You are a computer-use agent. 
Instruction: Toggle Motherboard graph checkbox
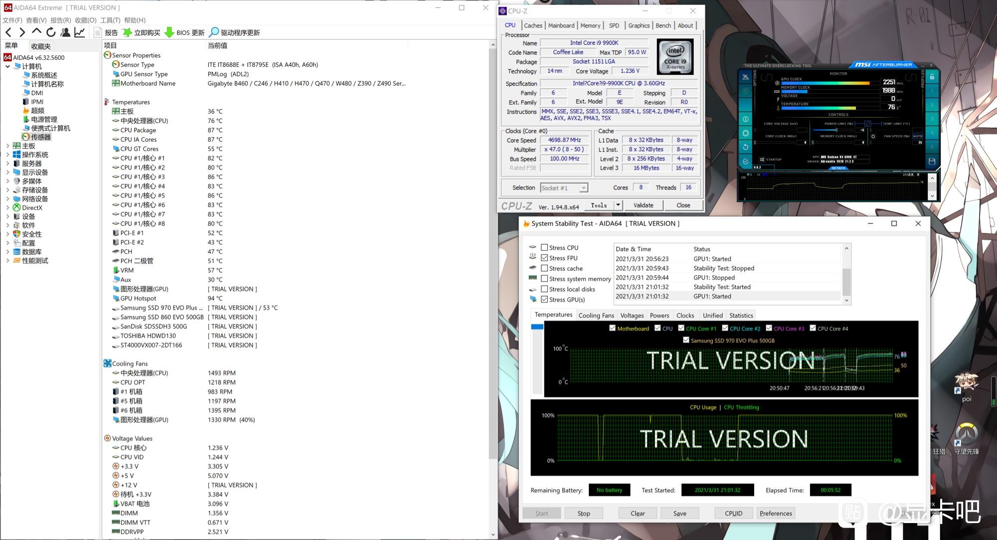coord(612,328)
